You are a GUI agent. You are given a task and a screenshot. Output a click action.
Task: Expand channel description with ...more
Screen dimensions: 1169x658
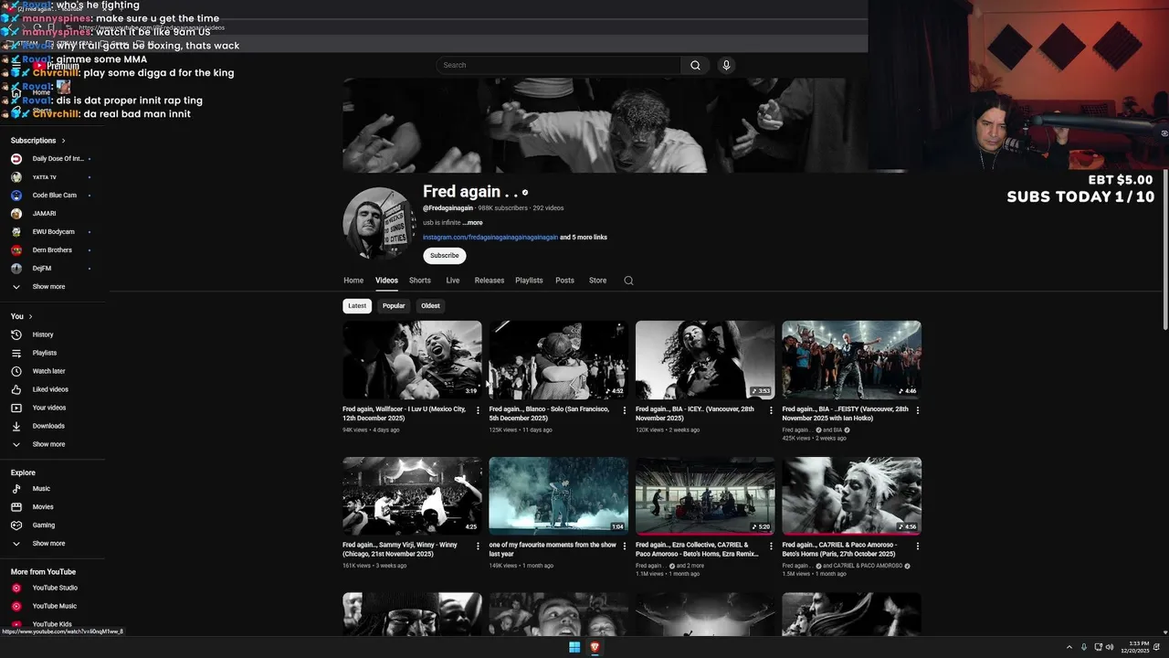472,223
